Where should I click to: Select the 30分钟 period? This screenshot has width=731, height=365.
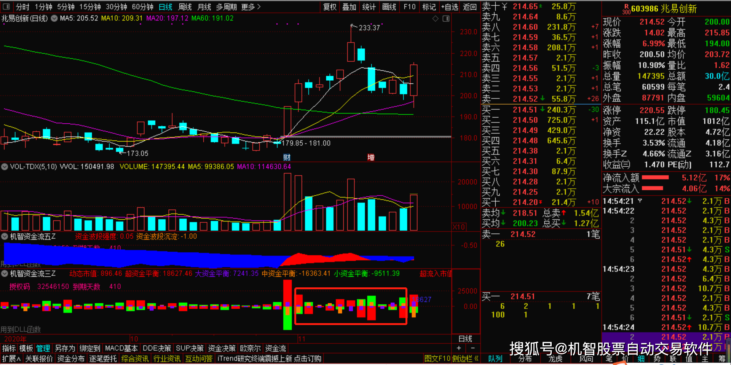click(116, 7)
